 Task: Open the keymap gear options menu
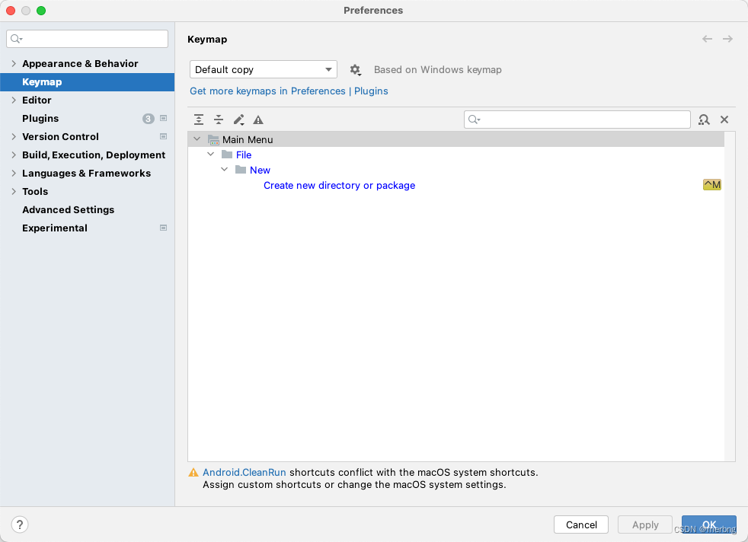tap(355, 70)
